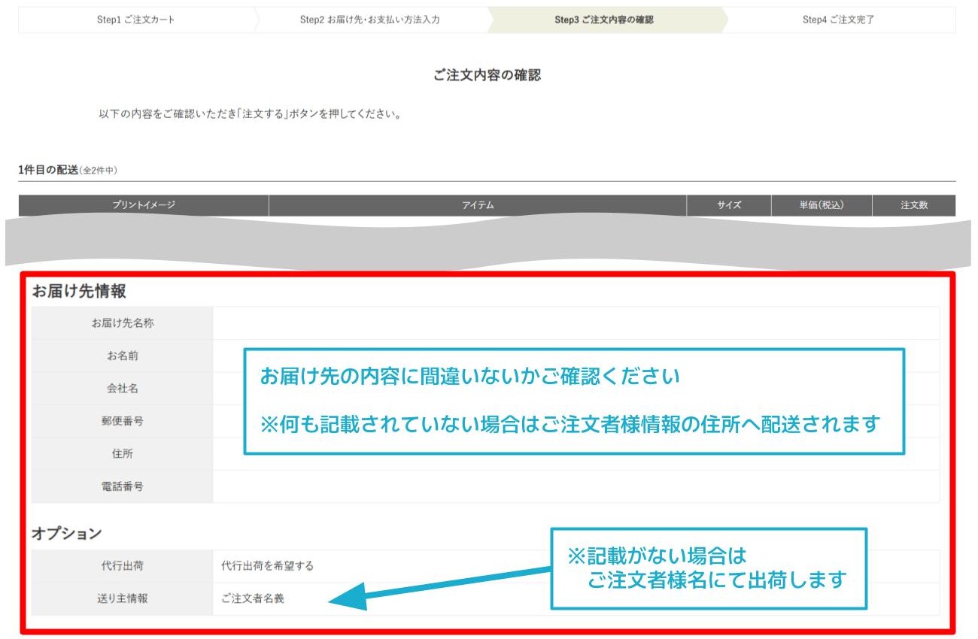Click the 住所 field label
This screenshot has width=978, height=639.
121,454
